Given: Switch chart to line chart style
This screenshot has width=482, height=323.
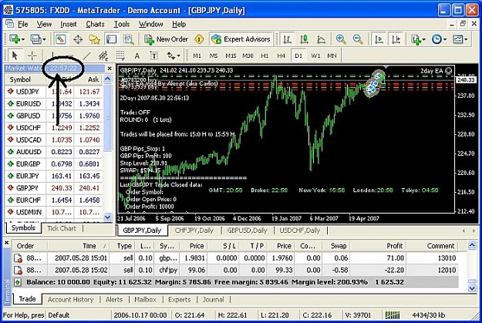Looking at the screenshot, I should click(321, 39).
